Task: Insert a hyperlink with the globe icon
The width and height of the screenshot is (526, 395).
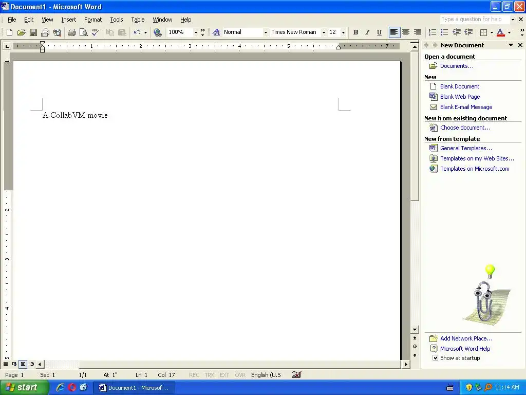Action: click(157, 32)
